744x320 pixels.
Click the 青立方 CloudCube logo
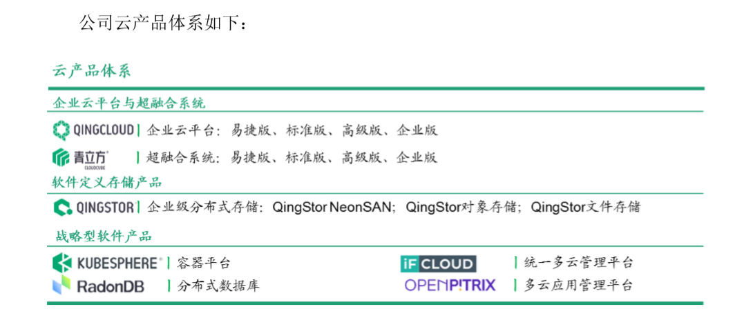click(x=81, y=159)
